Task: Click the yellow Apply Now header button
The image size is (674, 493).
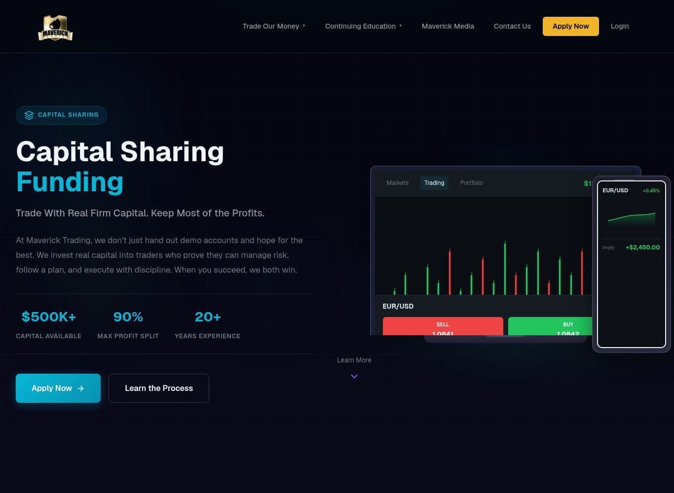Action: pyautogui.click(x=570, y=26)
